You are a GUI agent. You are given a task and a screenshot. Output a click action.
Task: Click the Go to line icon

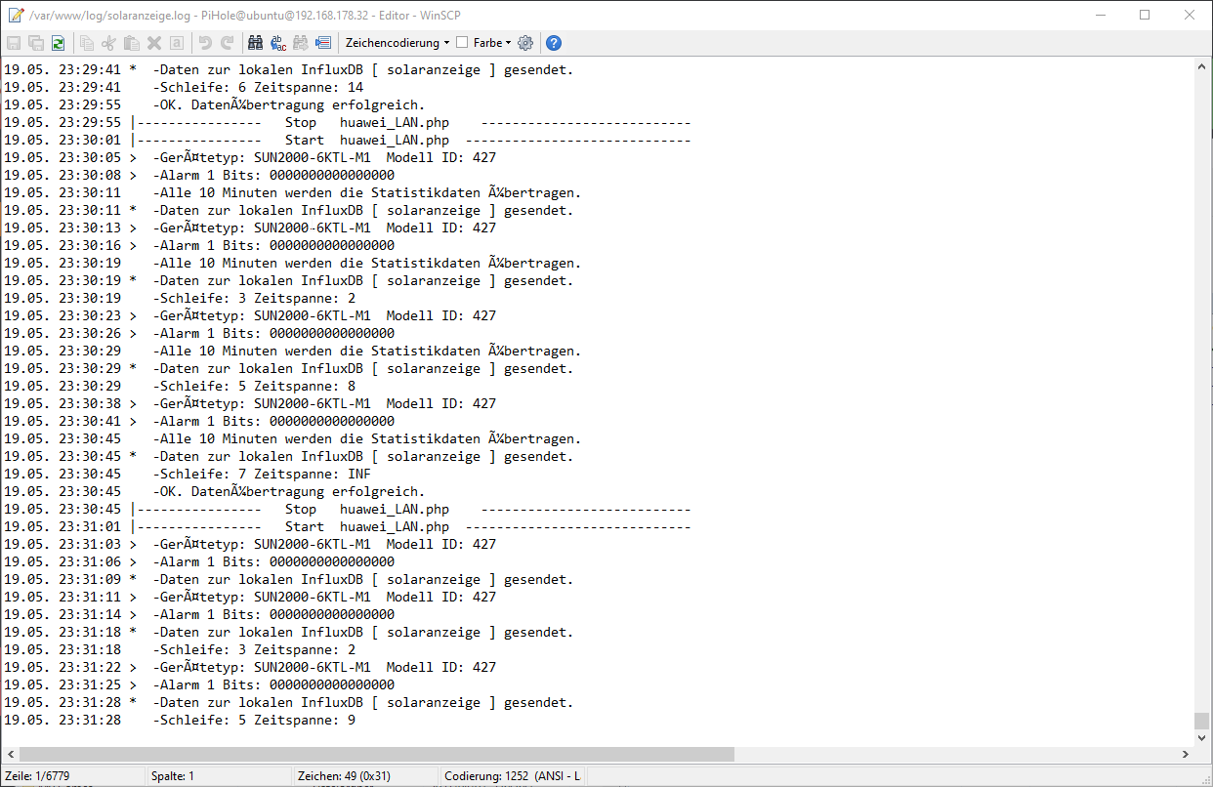coord(323,43)
